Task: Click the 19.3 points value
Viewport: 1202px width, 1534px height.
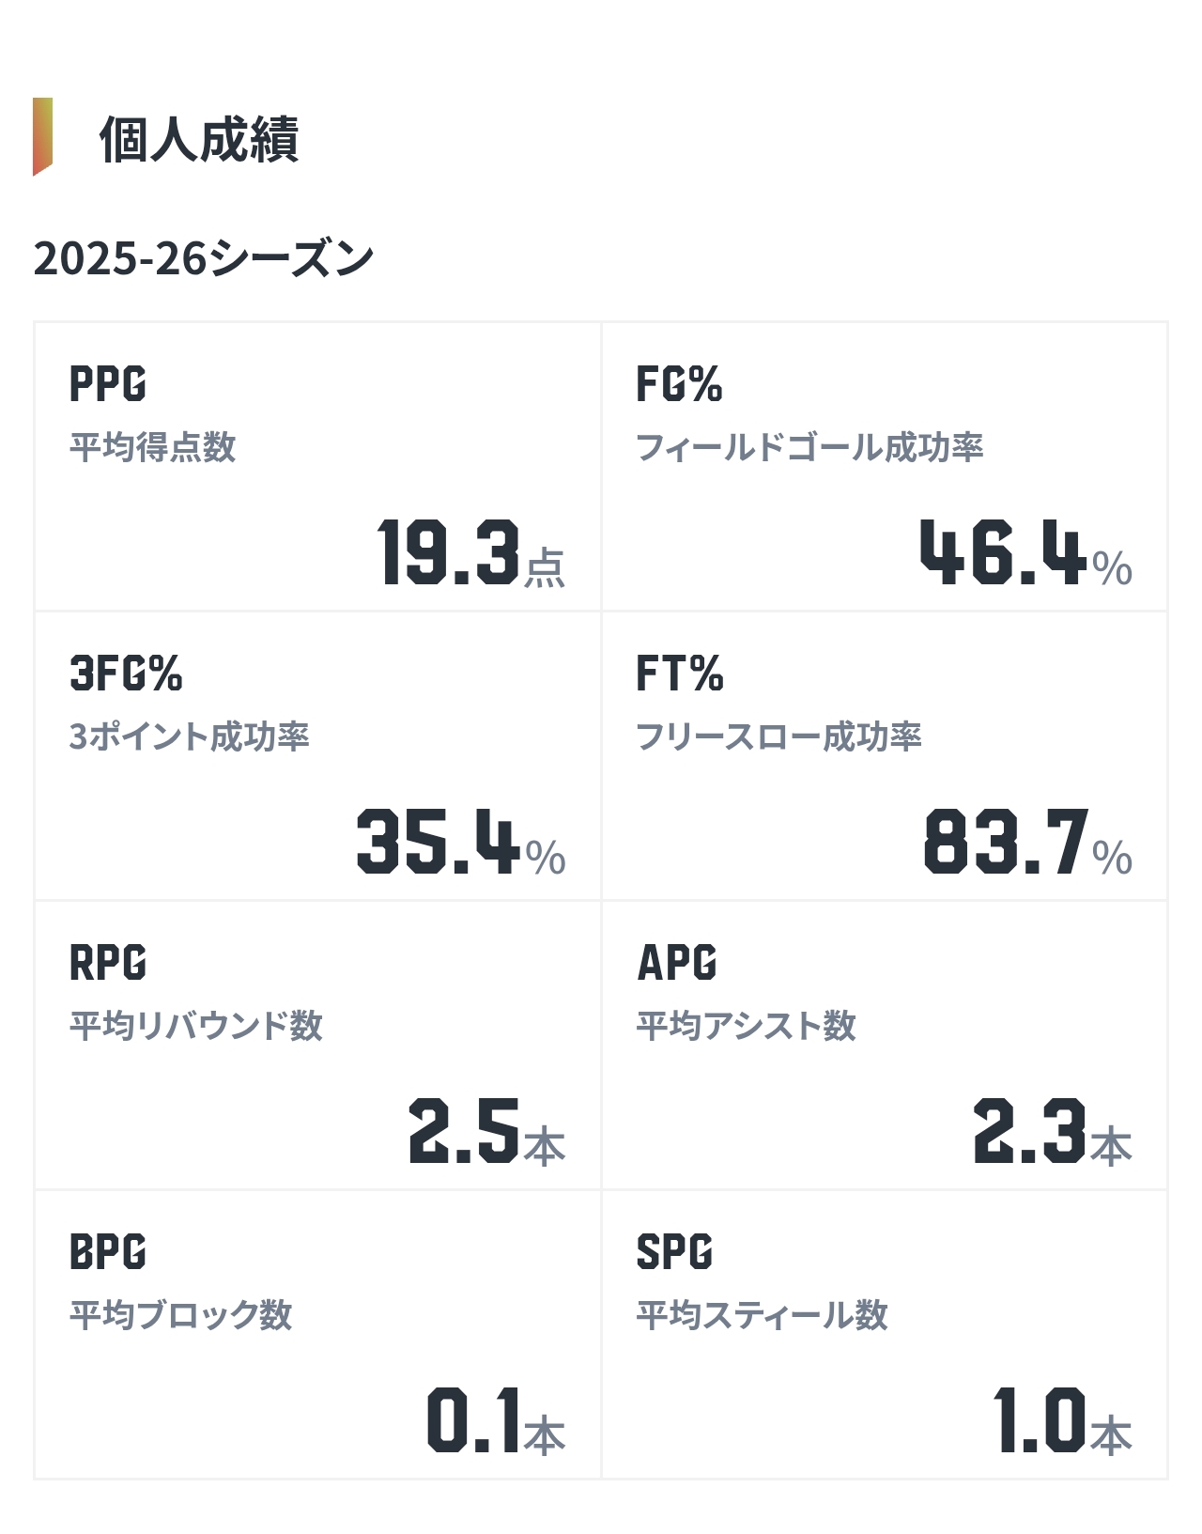Action: tap(449, 553)
